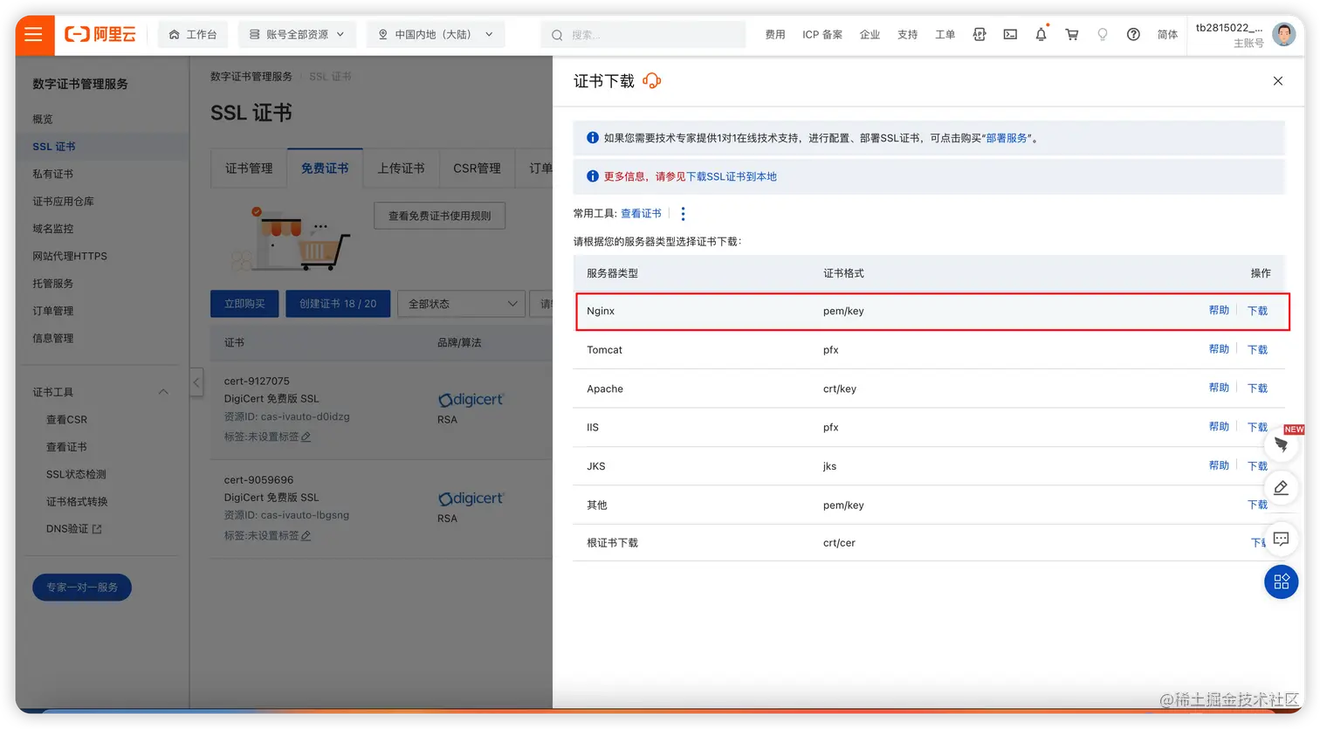Click the Aliyun logo
The height and width of the screenshot is (729, 1320).
100,35
